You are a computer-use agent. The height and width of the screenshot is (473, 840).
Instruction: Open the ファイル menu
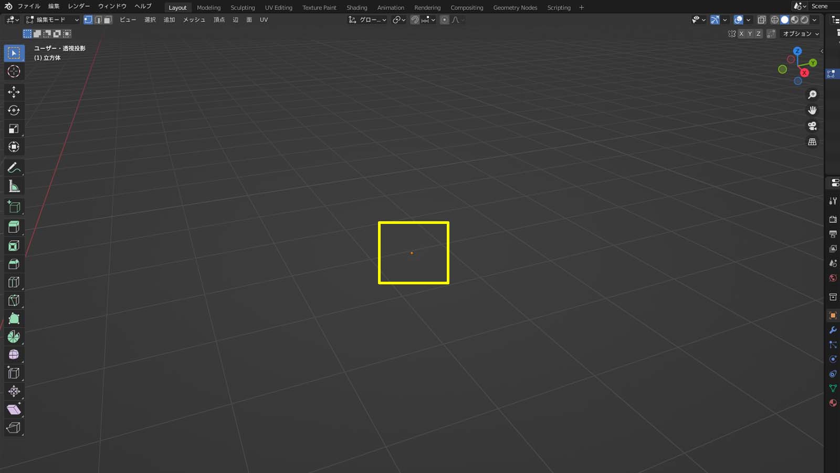click(x=29, y=6)
